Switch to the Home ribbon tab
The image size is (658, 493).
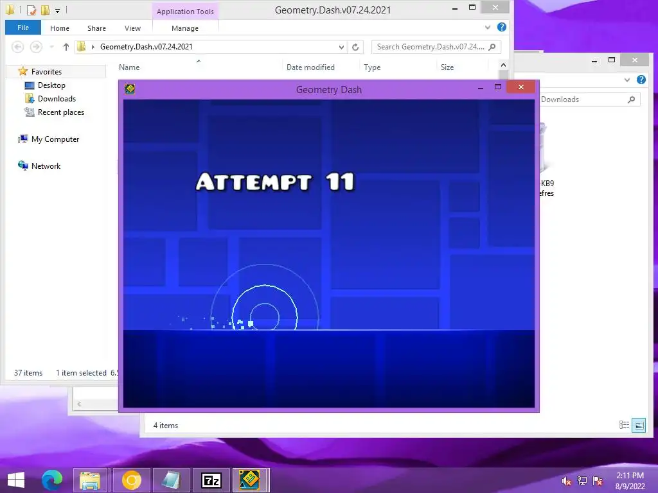click(60, 28)
